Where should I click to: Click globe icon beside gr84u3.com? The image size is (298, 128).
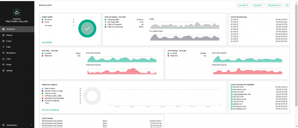[x=232, y=104]
